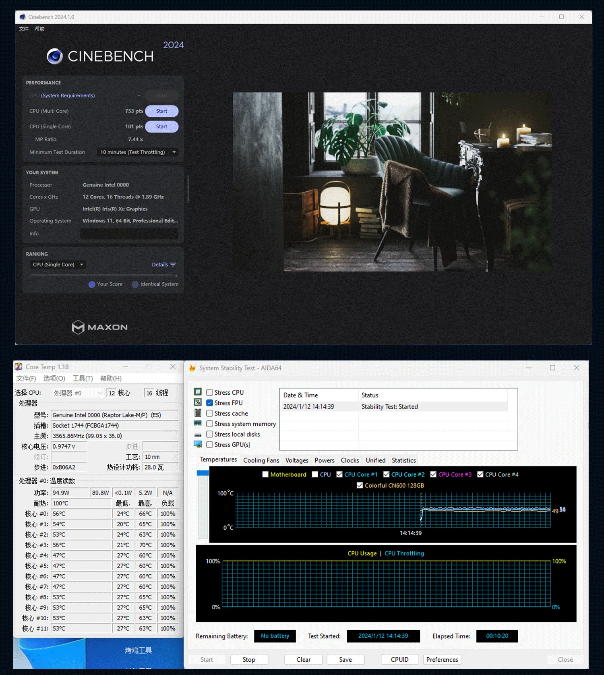The image size is (604, 675).
Task: Click the ranking score slider bar
Action: point(103,275)
